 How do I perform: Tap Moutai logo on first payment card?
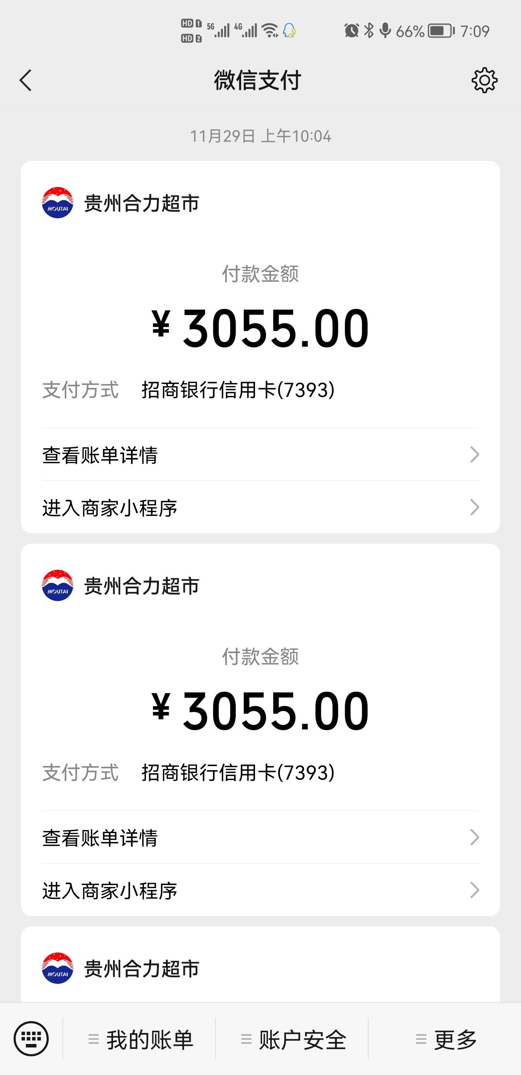(57, 203)
